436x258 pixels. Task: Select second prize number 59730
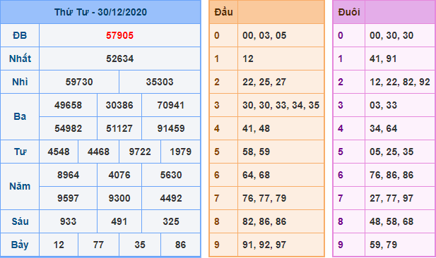[x=79, y=82]
